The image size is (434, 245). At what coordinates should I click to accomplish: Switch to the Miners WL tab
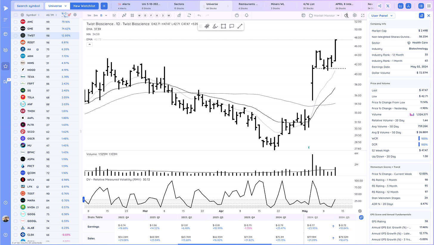277,6
